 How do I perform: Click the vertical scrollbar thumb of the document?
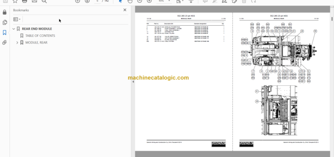[x=332, y=19]
